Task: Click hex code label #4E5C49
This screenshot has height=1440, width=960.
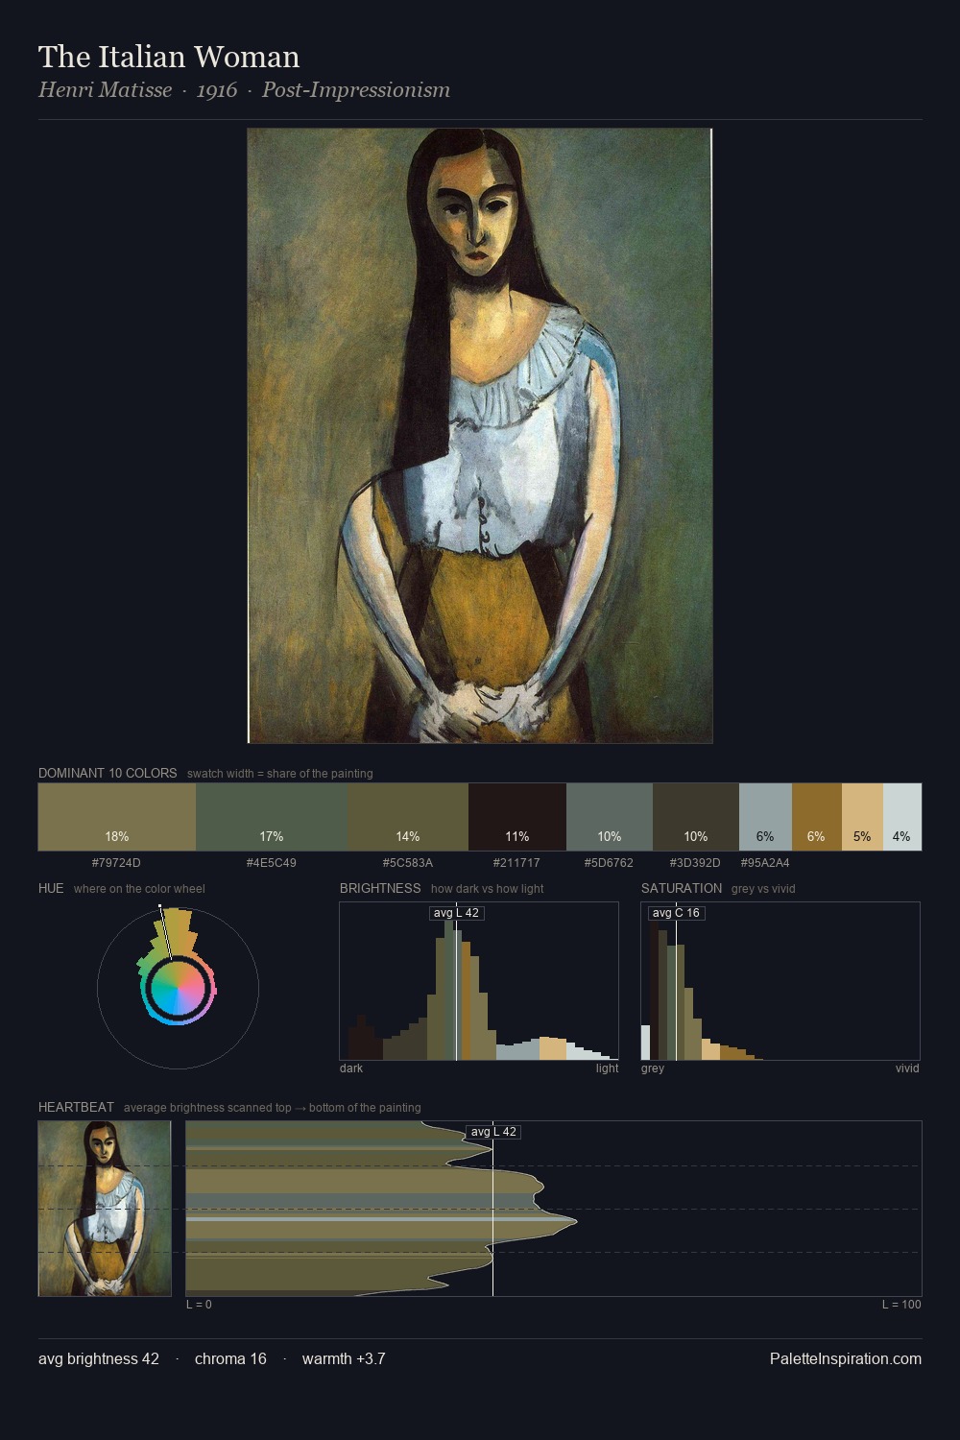Action: (272, 863)
